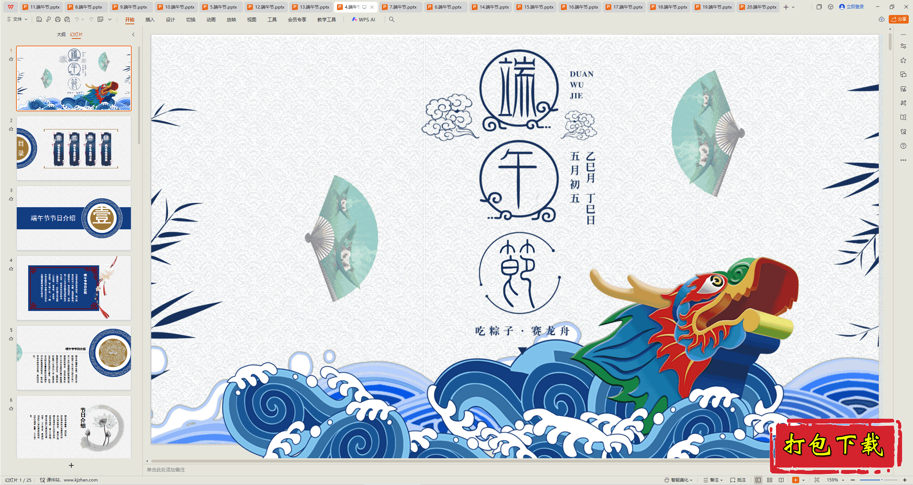Select slide 3 thumbnail 端午节节日介绍

(x=74, y=218)
